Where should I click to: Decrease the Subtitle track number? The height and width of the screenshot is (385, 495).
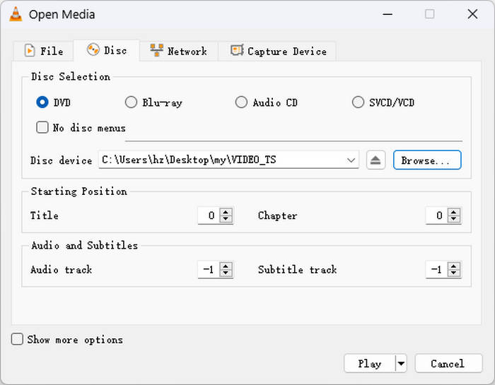454,273
